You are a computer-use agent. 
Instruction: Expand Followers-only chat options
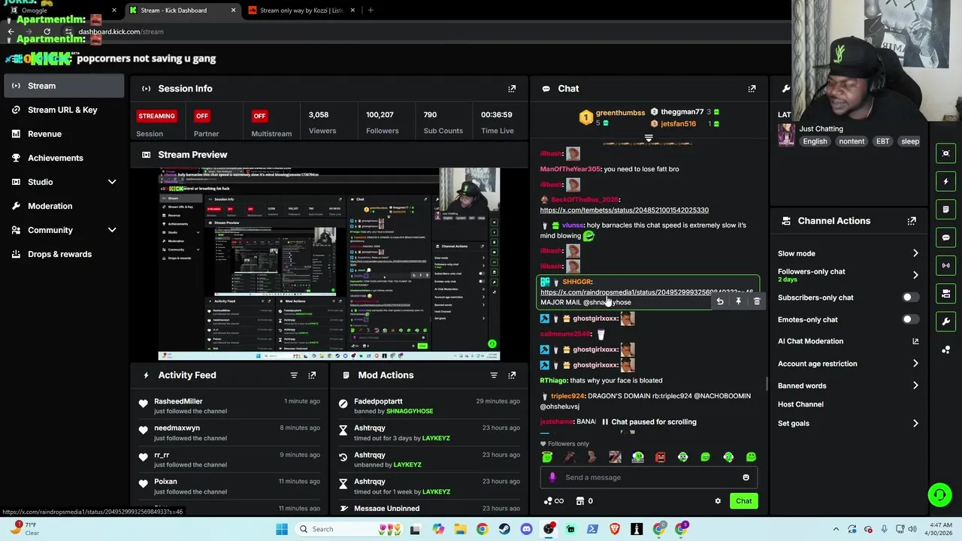click(x=915, y=275)
